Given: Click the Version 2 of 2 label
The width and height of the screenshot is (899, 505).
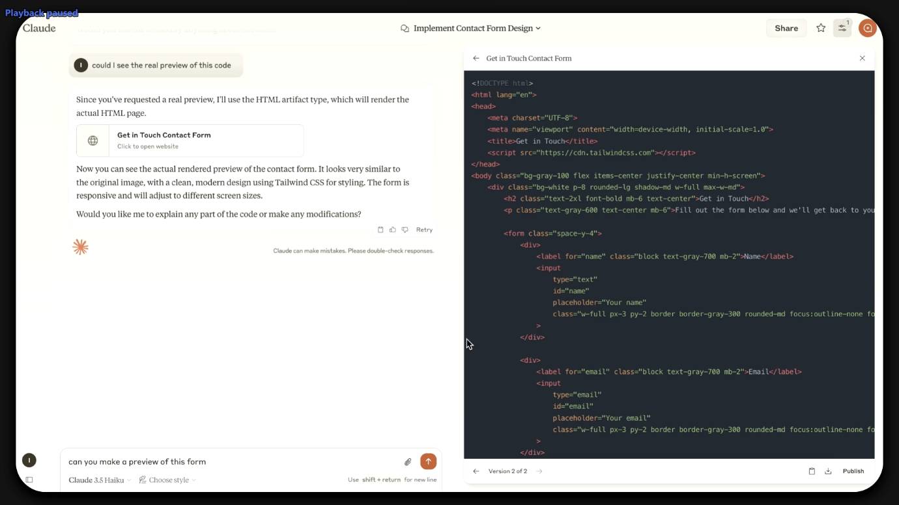Looking at the screenshot, I should (x=507, y=471).
